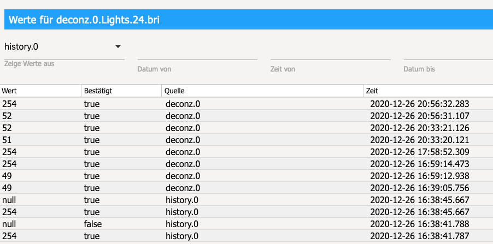Click timestamp 2020-12-26 16:59:14.473
The width and height of the screenshot is (493, 244).
tap(420, 164)
